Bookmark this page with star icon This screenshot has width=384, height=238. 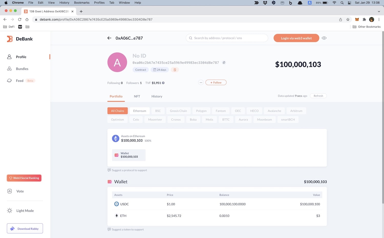348,19
